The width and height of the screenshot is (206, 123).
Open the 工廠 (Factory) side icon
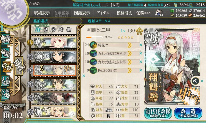point(5,94)
